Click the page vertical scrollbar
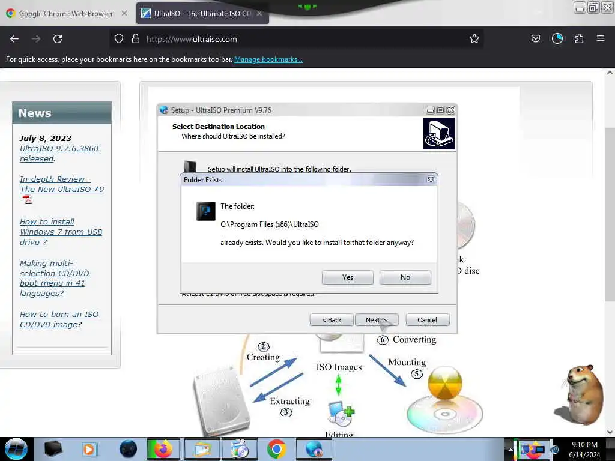Image resolution: width=615 pixels, height=461 pixels. click(x=610, y=214)
